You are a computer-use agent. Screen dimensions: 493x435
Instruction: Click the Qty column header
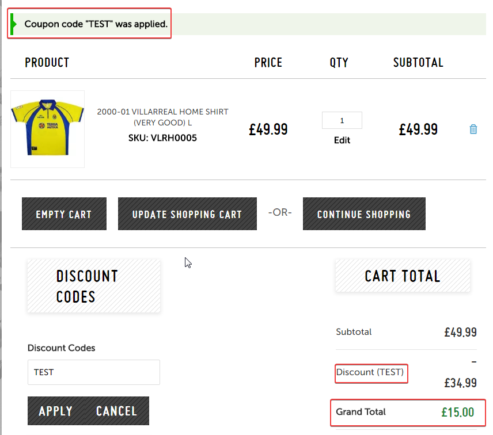coord(339,63)
